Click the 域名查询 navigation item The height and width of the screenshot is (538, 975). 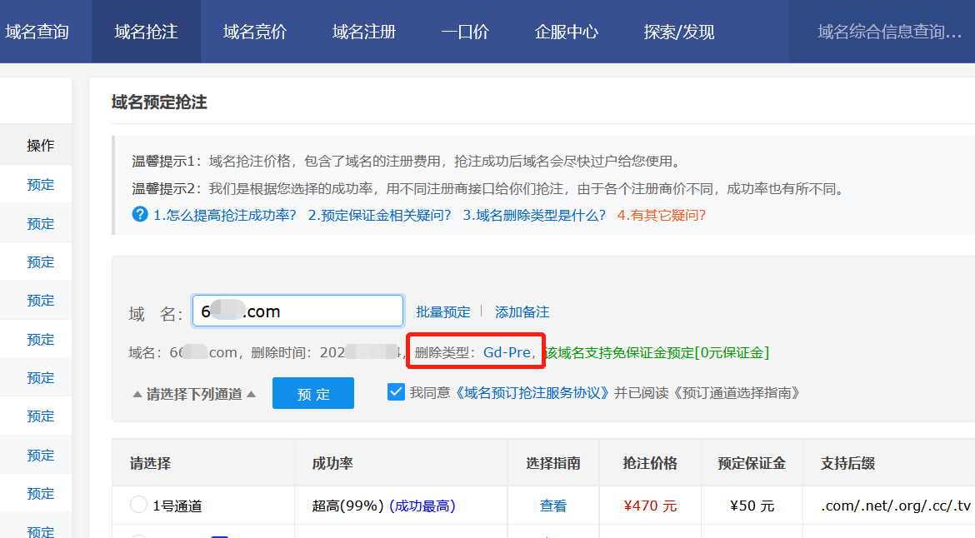coord(37,32)
